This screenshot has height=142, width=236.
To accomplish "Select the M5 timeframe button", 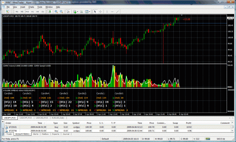I will 22,12.
